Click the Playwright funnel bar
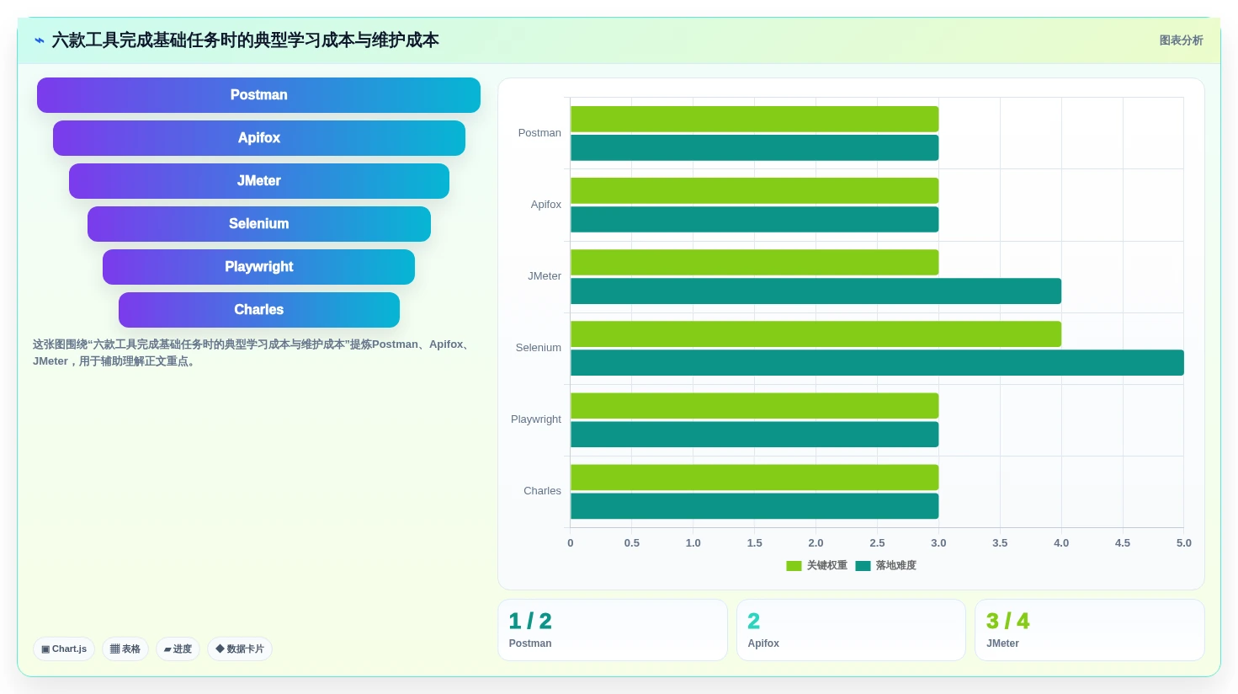1238x694 pixels. pyautogui.click(x=258, y=267)
